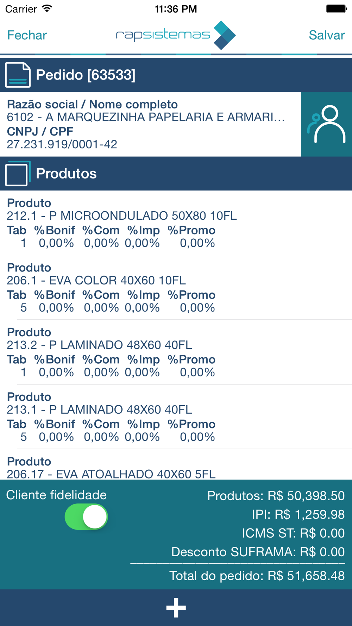Tap the Wi-Fi icon in status bar
This screenshot has width=352, height=626.
pyautogui.click(x=46, y=8)
